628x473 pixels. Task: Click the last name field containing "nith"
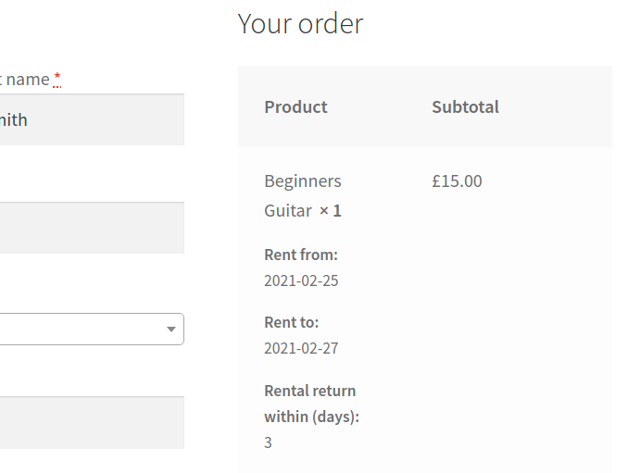click(x=91, y=119)
